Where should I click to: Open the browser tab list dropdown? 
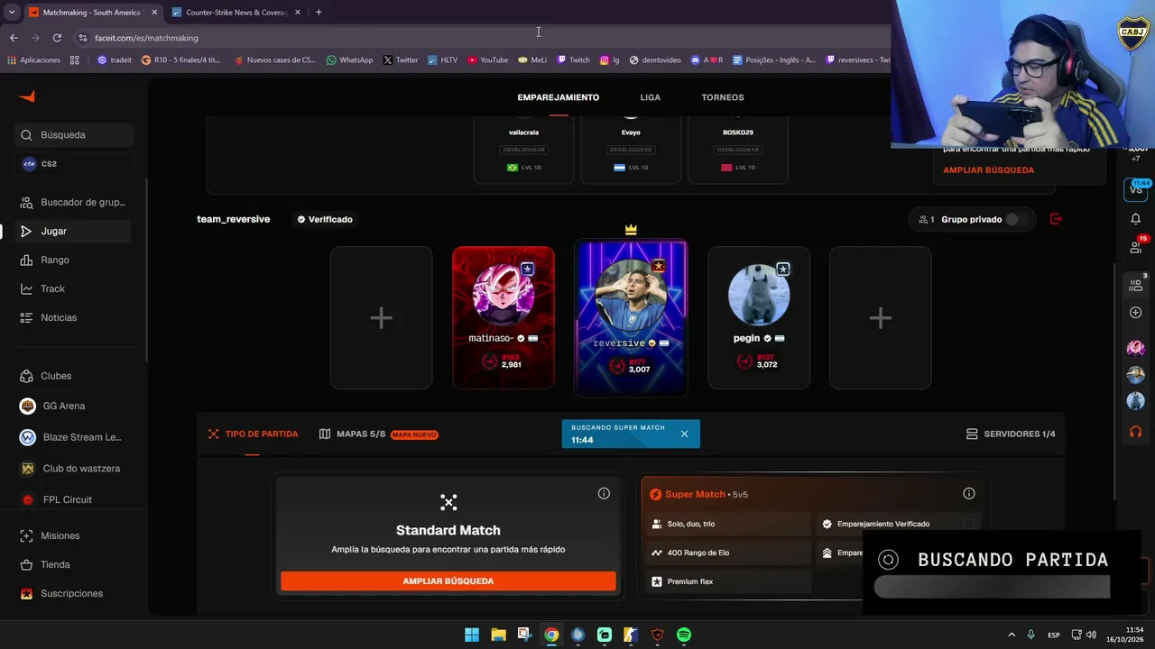12,12
